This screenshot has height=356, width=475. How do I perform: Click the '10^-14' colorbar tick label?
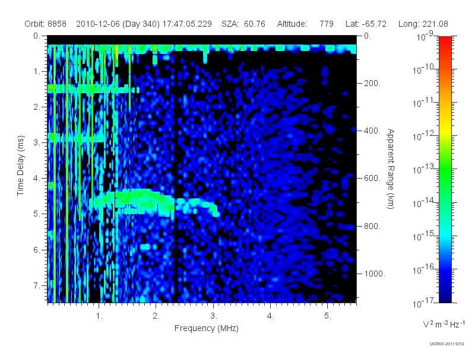pyautogui.click(x=425, y=202)
